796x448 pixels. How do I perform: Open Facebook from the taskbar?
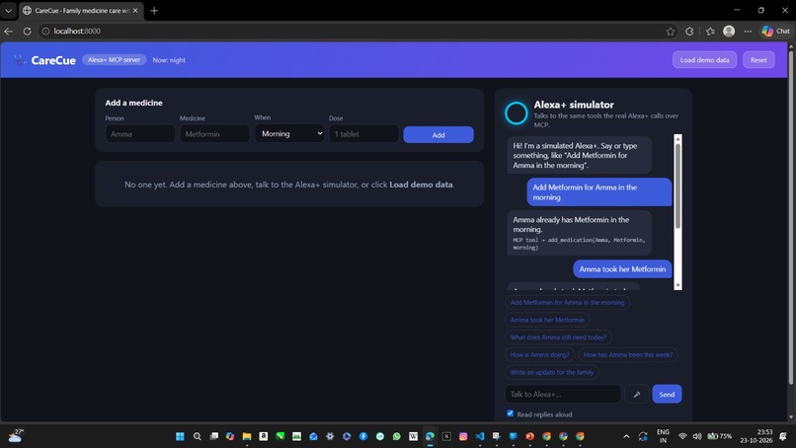[x=363, y=436]
